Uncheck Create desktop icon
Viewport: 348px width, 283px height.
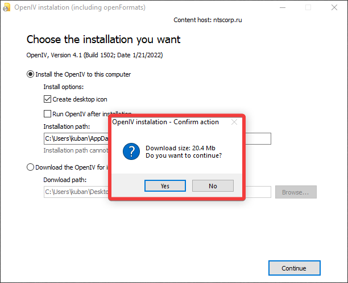[47, 99]
